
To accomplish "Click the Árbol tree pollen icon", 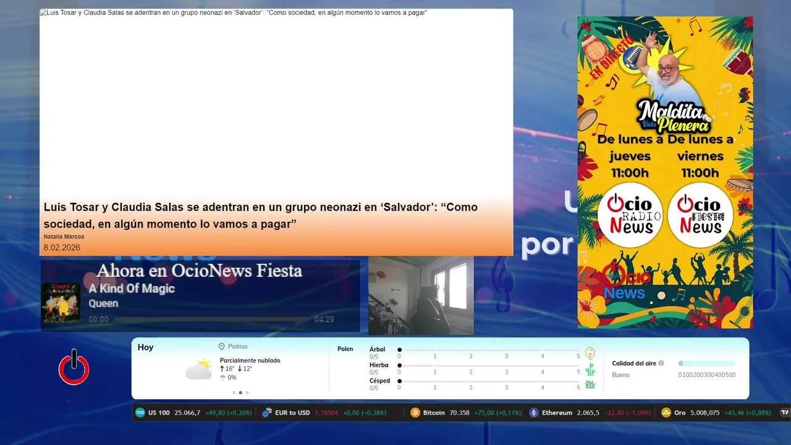I will [590, 353].
